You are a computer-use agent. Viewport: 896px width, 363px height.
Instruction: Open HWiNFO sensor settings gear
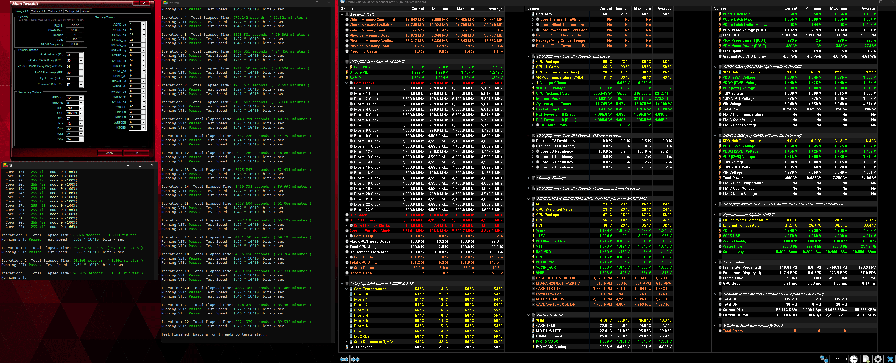[878, 359]
